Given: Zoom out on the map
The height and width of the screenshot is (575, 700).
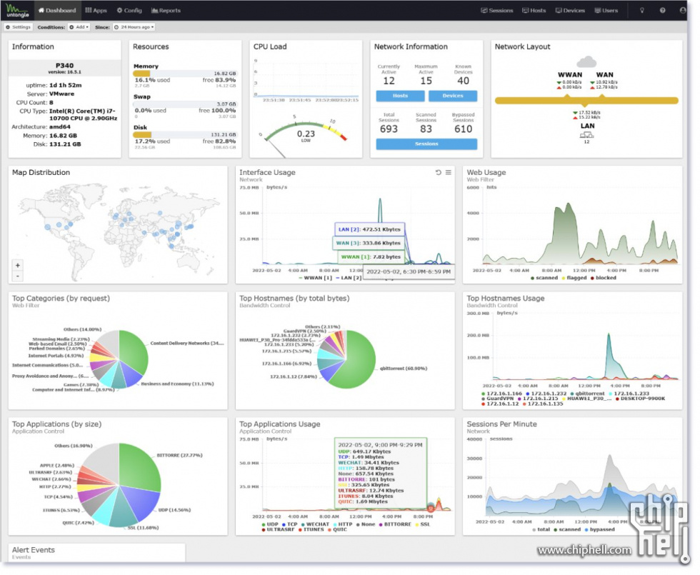Looking at the screenshot, I should (17, 276).
